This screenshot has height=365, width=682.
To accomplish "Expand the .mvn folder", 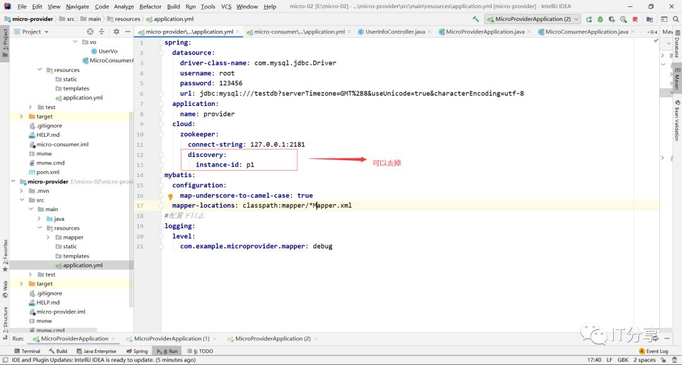I will coord(21,191).
